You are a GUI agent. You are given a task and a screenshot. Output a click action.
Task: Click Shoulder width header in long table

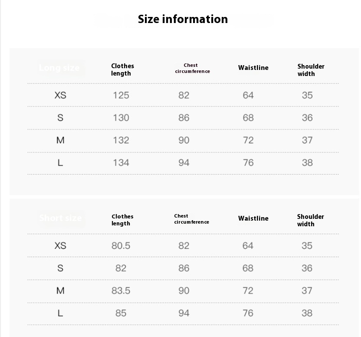311,70
